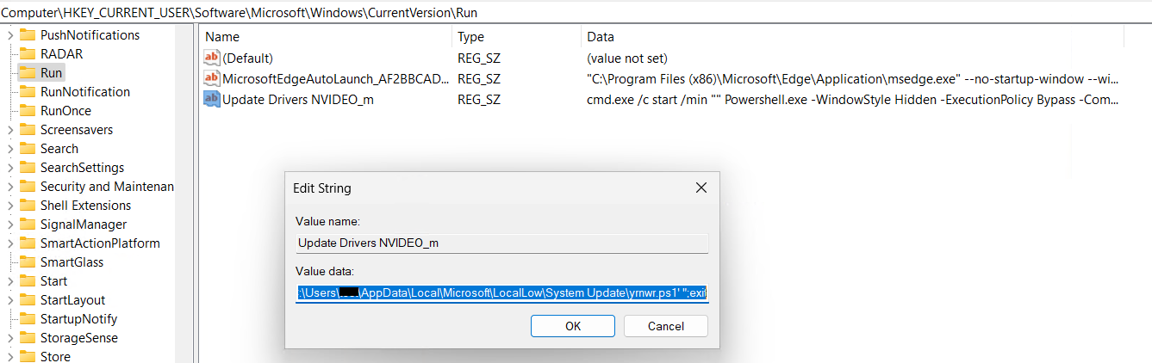Click the PushNotifications folder icon

tap(27, 35)
